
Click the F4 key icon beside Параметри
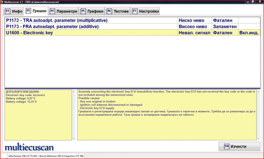52,11
